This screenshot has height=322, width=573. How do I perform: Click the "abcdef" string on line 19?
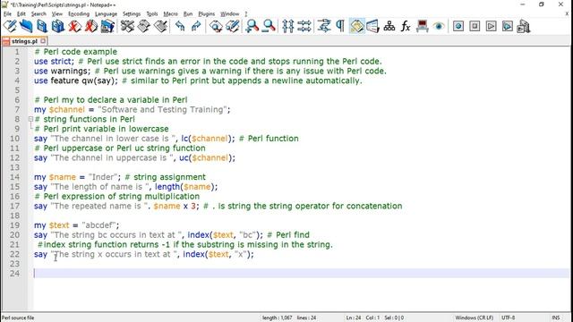tap(98, 225)
